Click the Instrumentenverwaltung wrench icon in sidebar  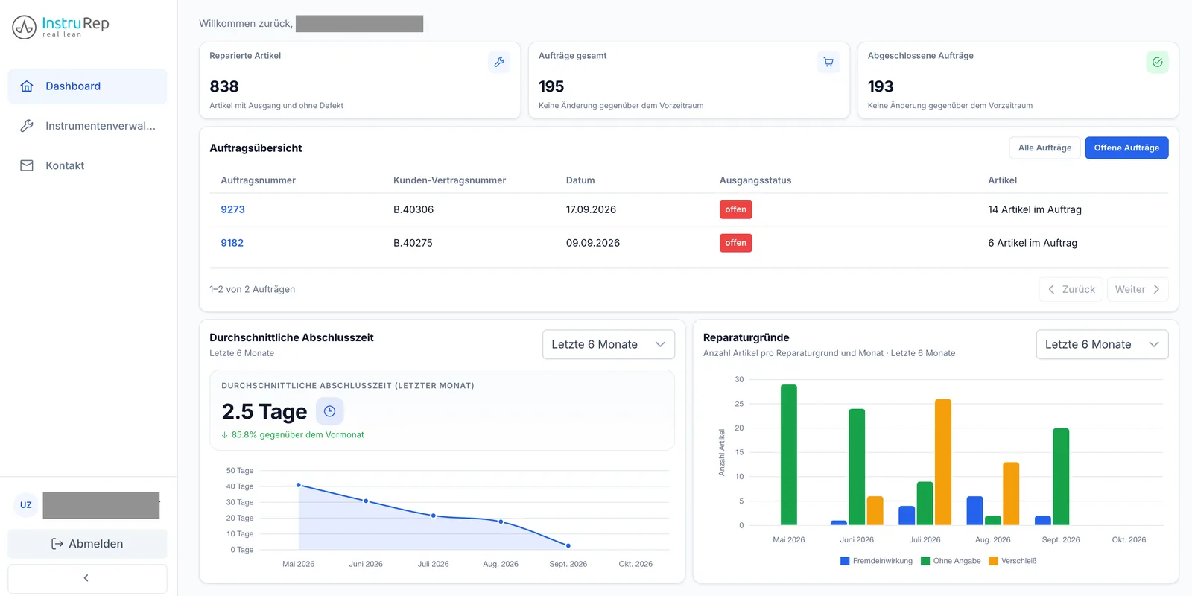[27, 126]
